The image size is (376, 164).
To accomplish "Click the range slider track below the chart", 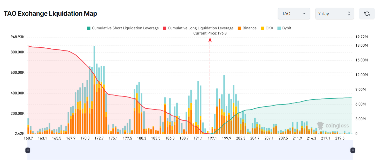I will click(190, 150).
